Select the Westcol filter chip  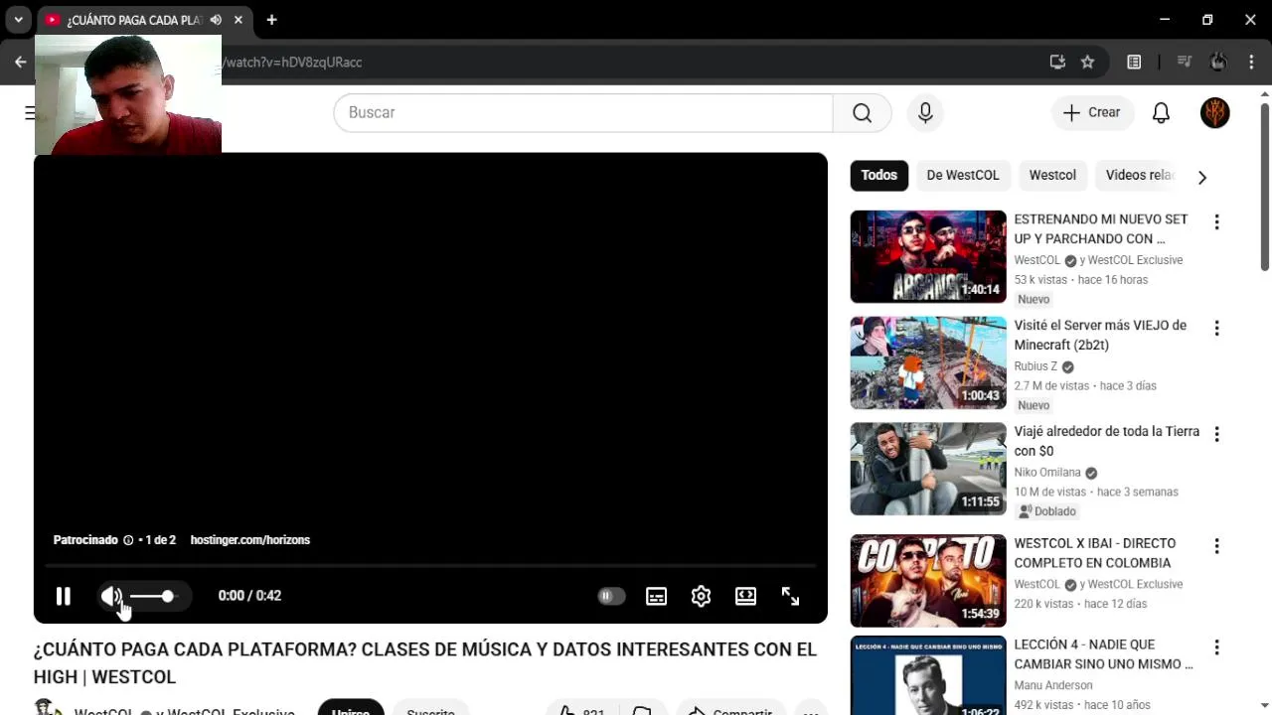tap(1052, 175)
